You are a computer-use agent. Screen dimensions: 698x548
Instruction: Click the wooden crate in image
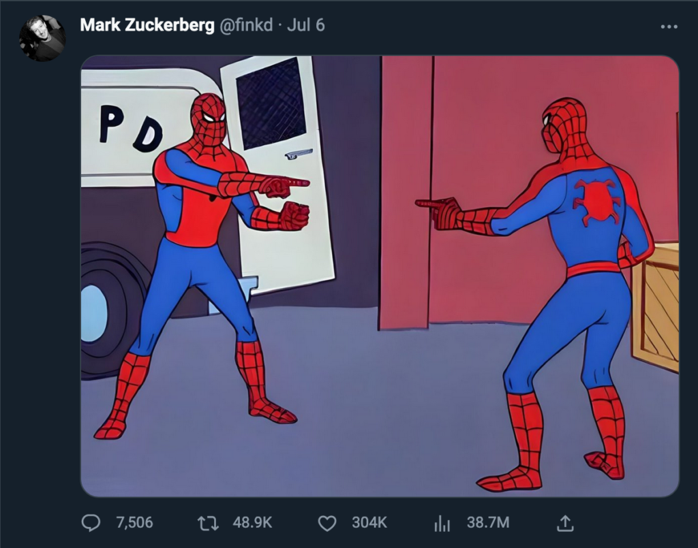pyautogui.click(x=655, y=306)
